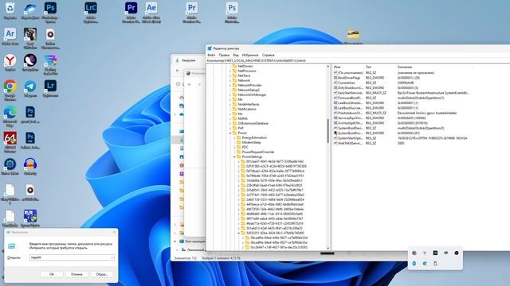Viewport: 510px width, 286px height.
Task: Expand the NetworkProvider key
Action: coord(230,85)
